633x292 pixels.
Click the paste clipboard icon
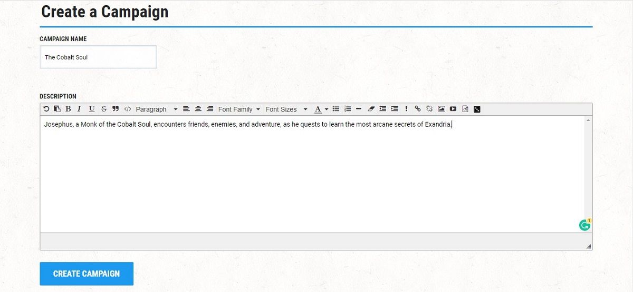click(x=57, y=109)
